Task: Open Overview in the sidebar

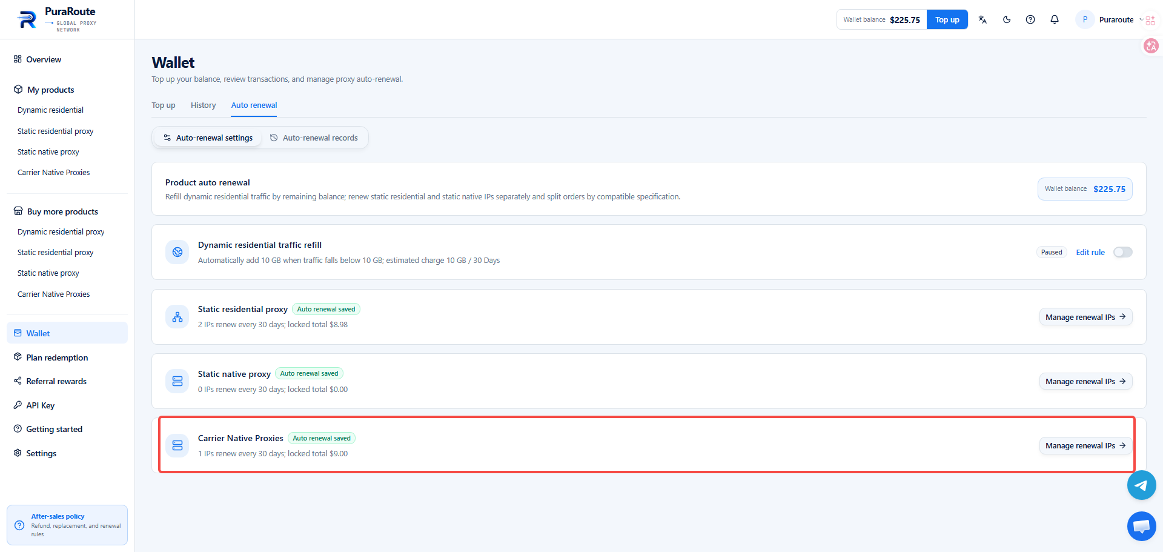Action: [x=67, y=59]
